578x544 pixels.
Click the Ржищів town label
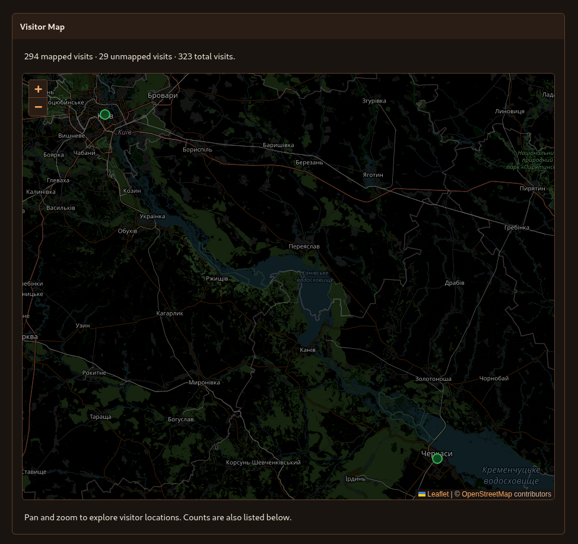coord(217,279)
